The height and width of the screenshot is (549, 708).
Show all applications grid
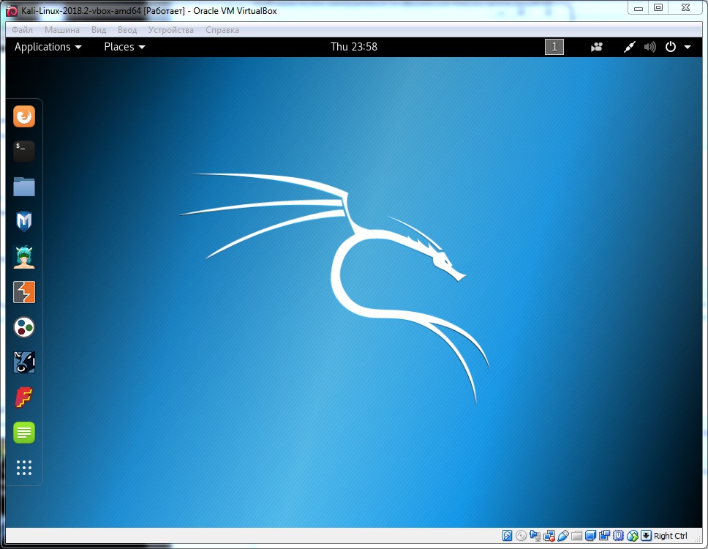(24, 468)
